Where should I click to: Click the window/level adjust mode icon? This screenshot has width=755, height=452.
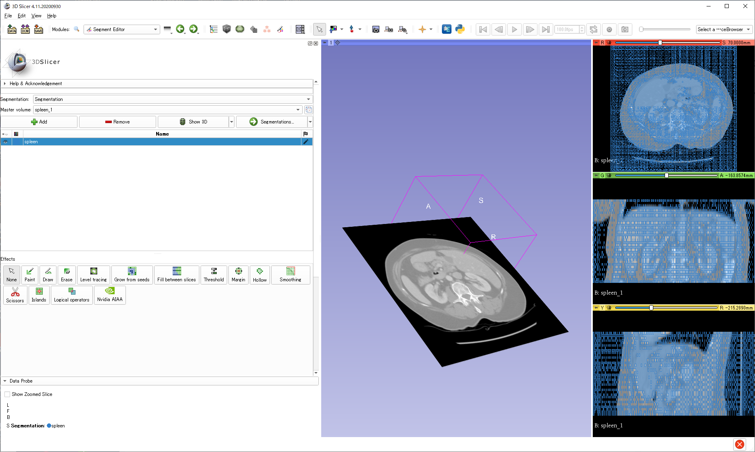(333, 29)
